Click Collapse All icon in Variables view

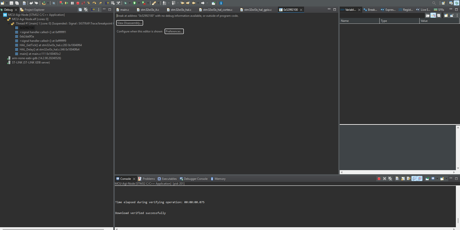coord(438,15)
